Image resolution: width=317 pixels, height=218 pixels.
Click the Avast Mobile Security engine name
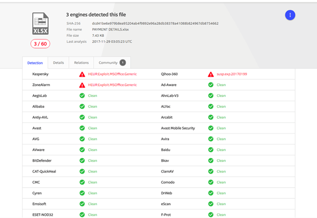pos(178,128)
